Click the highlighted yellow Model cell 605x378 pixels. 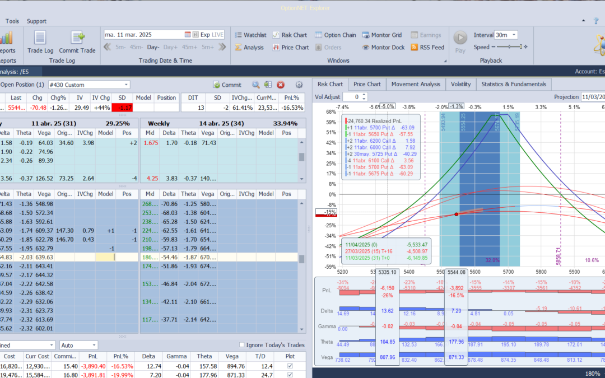(105, 257)
